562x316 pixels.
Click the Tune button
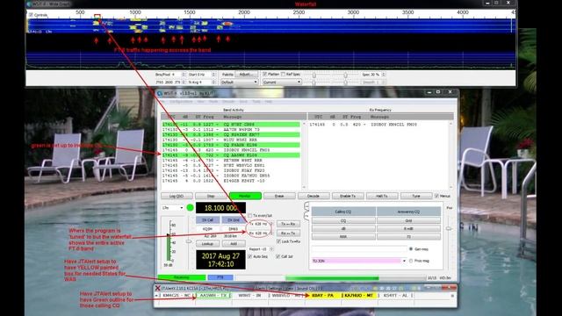point(415,196)
